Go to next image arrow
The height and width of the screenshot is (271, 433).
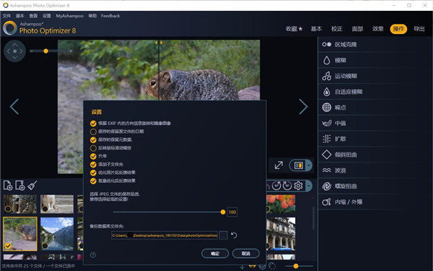[x=303, y=106]
